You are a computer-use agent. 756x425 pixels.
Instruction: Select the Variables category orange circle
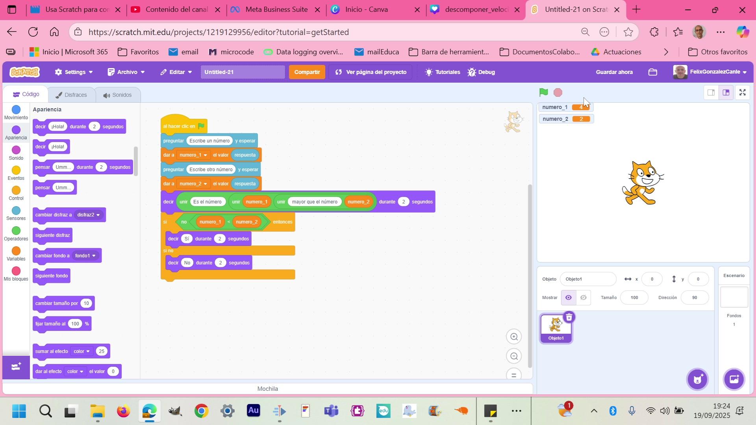(x=16, y=251)
